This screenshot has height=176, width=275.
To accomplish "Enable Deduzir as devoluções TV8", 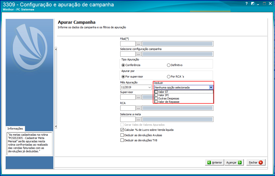I will click(122, 140).
